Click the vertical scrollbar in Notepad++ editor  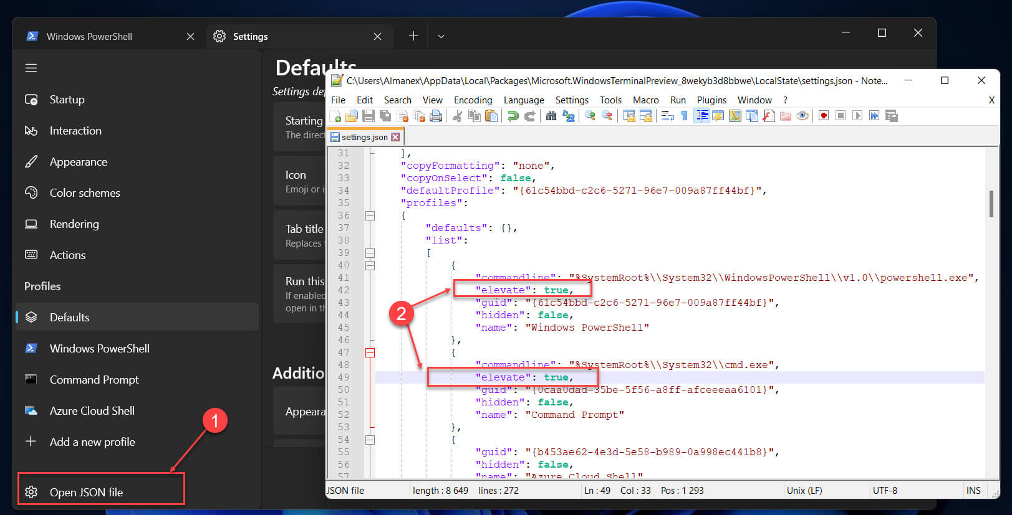pos(991,204)
